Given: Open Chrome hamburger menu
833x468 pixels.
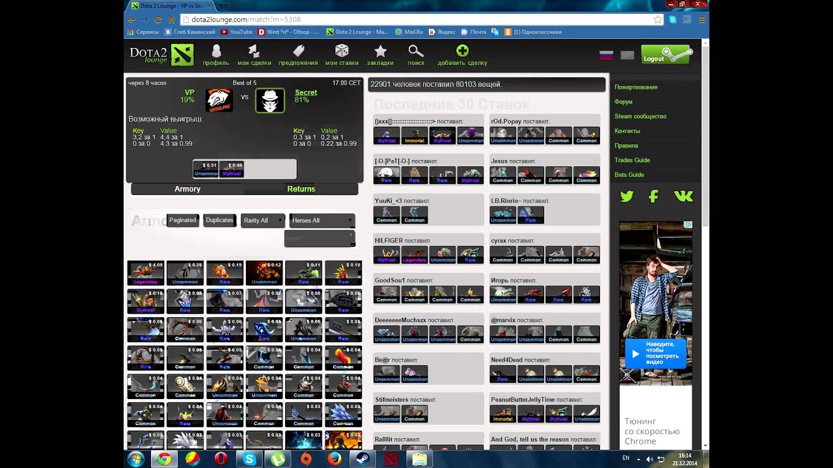Looking at the screenshot, I should [x=702, y=19].
